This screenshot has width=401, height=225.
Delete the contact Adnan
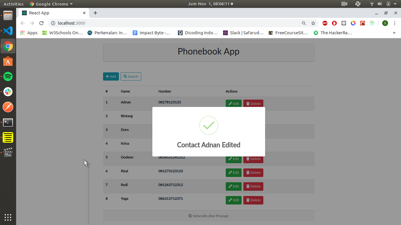[x=253, y=103]
